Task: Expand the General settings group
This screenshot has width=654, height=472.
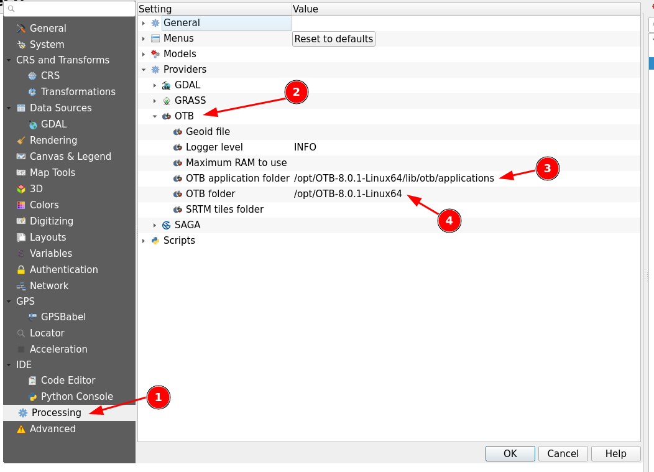Action: coord(144,24)
